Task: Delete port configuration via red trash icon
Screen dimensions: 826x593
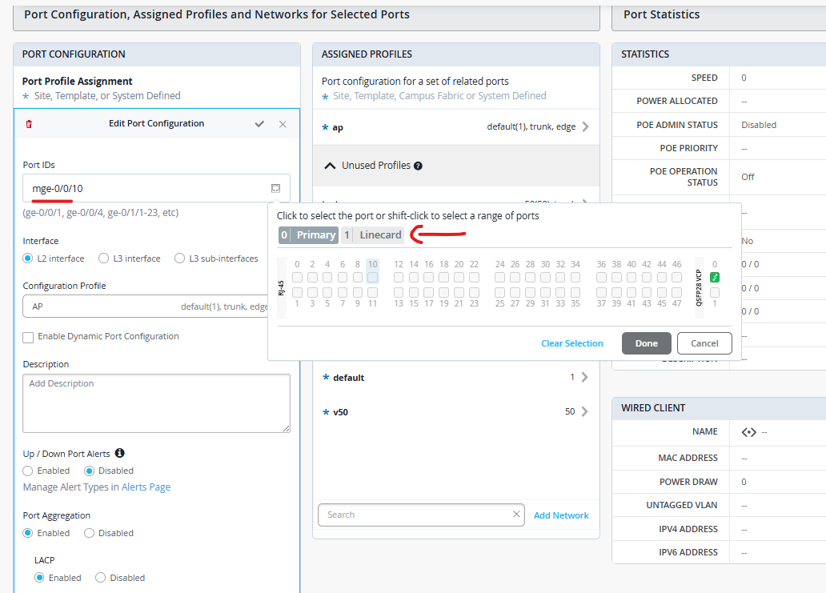Action: tap(29, 124)
